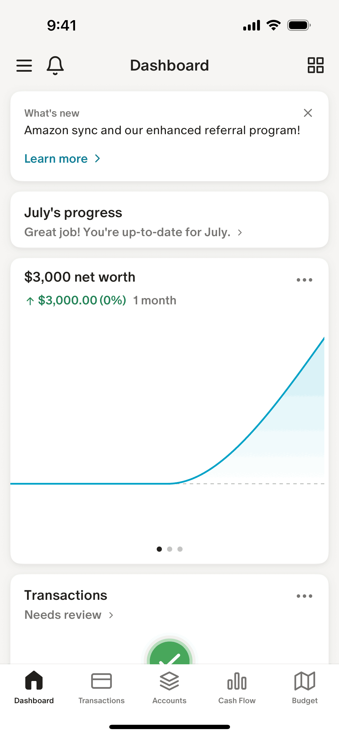Tap arrow next to Learn more
339x736 pixels.
[97, 159]
